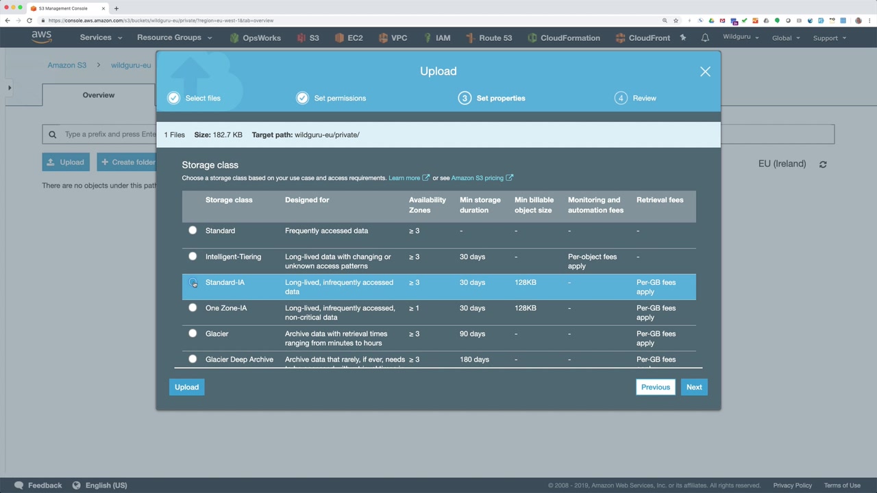Viewport: 877px width, 493px height.
Task: Open the Chrome profile avatar
Action: pyautogui.click(x=859, y=21)
